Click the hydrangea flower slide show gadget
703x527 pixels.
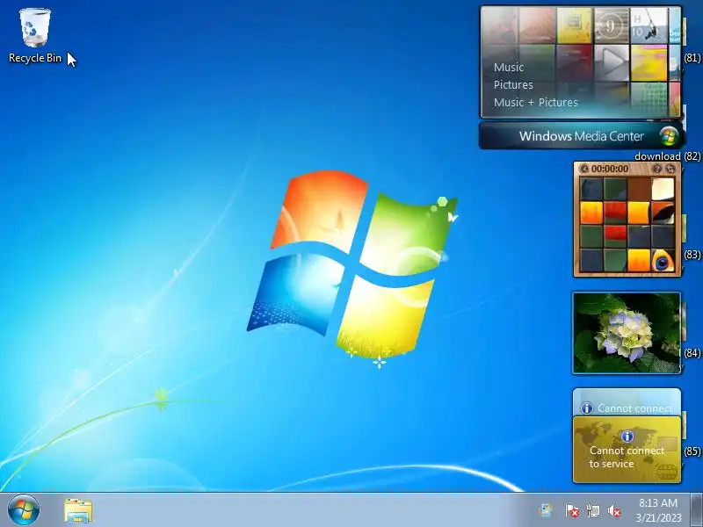point(627,333)
